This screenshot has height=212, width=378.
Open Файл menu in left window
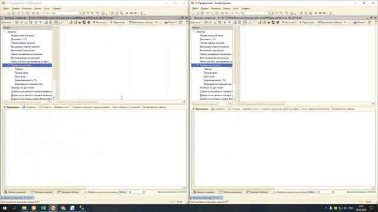(6, 8)
